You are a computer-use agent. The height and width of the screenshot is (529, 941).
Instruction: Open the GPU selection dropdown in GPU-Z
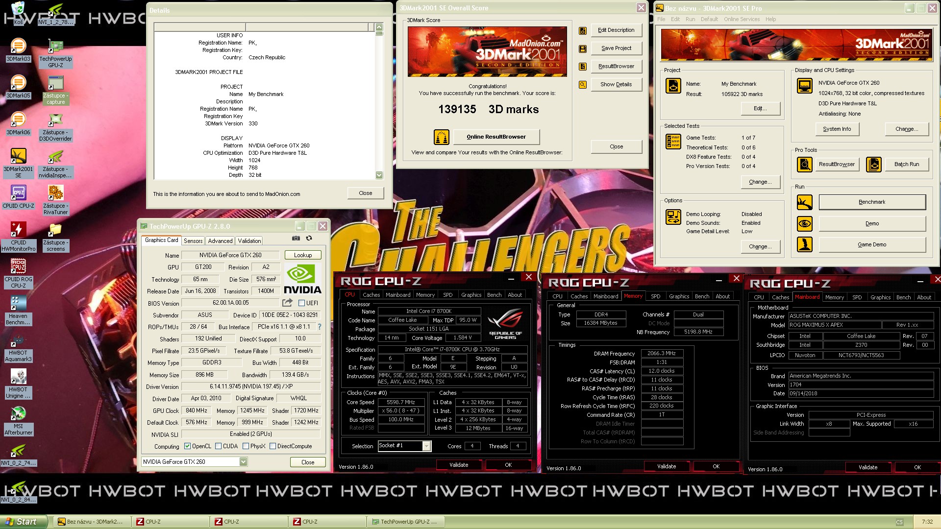coord(243,462)
